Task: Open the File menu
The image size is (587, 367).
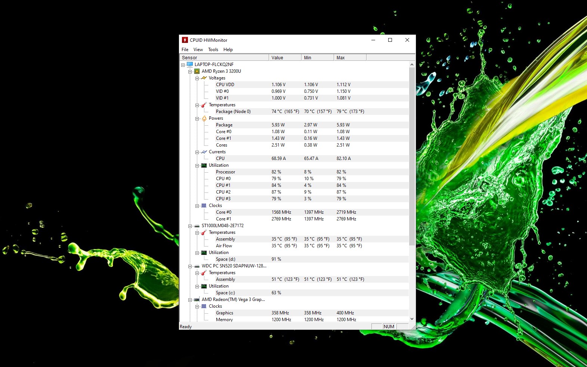Action: click(x=185, y=50)
